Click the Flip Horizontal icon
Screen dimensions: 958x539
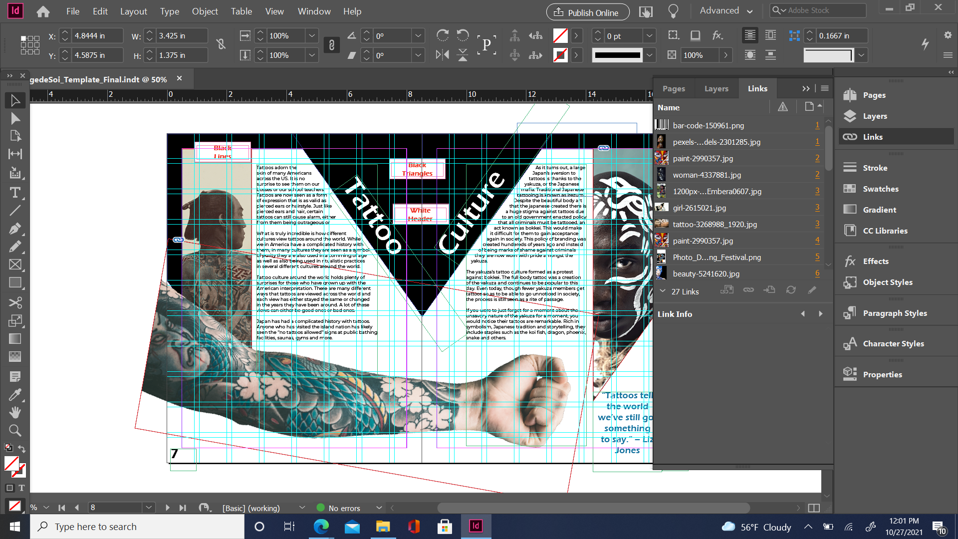[442, 55]
